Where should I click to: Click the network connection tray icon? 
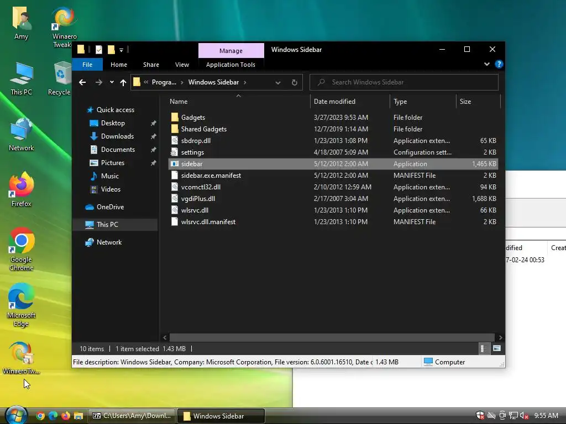tap(513, 416)
